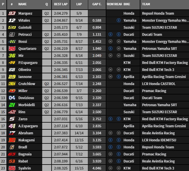Screen dimensions: 189x171
Task: Click Rossi's number 46 badge
Action: click(12, 41)
